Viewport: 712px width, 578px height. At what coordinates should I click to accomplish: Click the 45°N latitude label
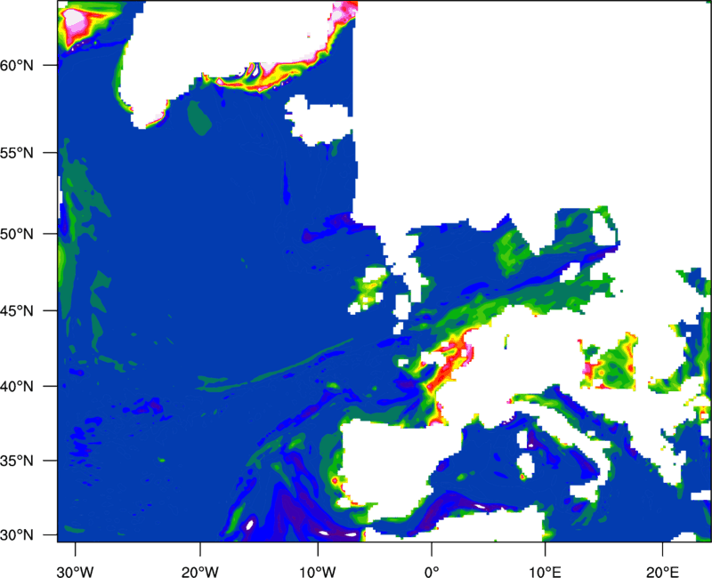[x=17, y=310]
